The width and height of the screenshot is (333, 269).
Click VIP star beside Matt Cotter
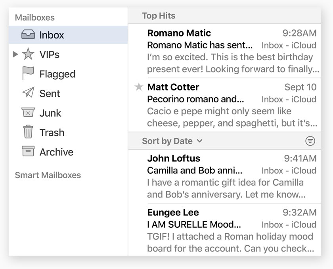(x=139, y=87)
